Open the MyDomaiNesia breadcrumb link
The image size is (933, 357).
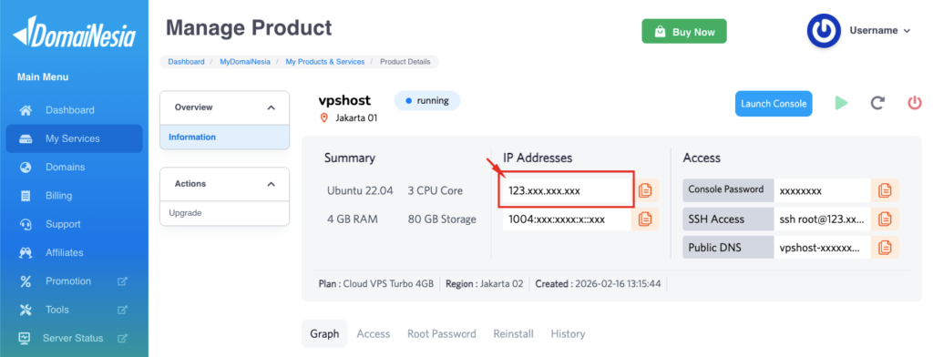coord(245,61)
